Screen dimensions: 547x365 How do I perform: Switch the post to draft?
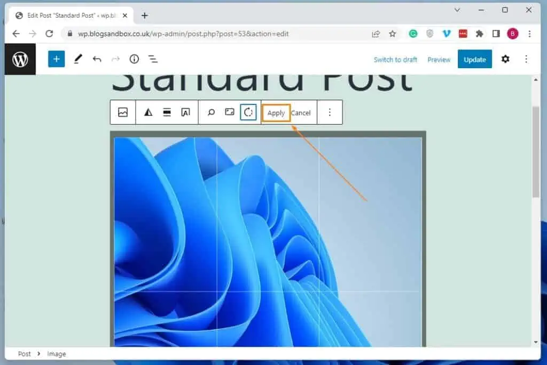point(395,60)
